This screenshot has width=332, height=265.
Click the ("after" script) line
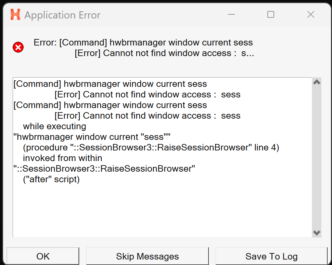(x=51, y=179)
